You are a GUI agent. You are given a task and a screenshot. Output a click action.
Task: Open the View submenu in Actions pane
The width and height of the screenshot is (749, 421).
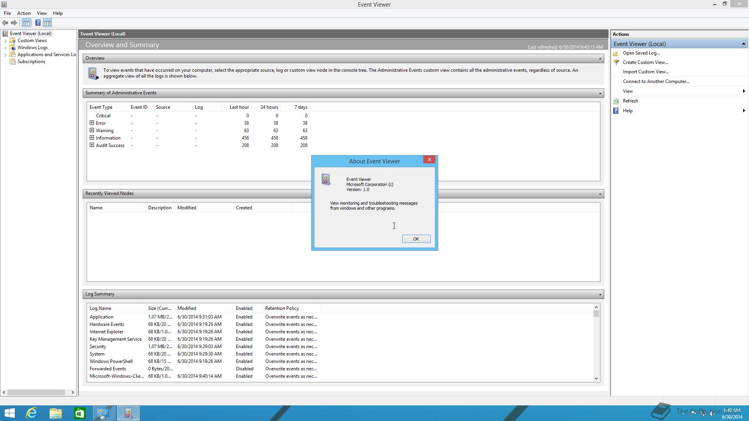[679, 91]
